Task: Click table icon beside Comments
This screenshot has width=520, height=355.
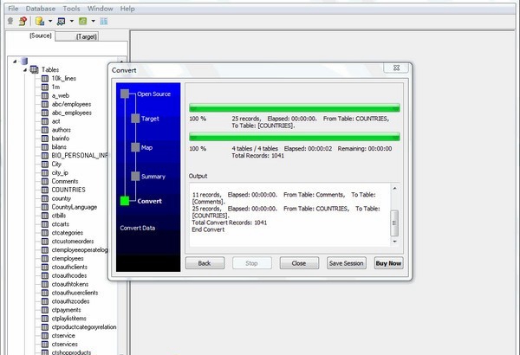Action: click(45, 181)
